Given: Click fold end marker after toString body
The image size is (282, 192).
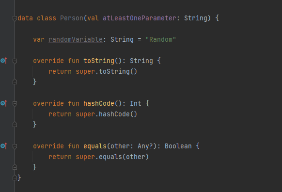Looking at the screenshot, I should 15,82.
